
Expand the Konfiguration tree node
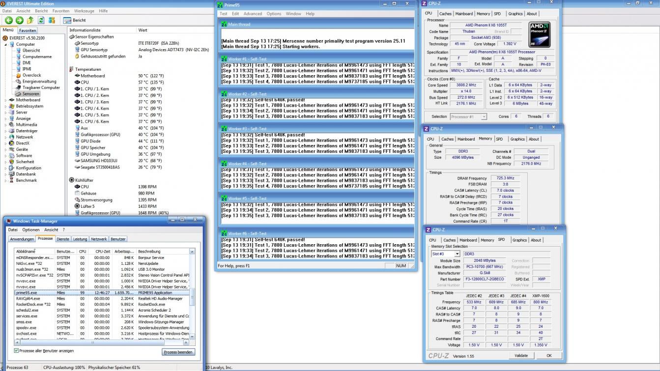click(x=6, y=168)
